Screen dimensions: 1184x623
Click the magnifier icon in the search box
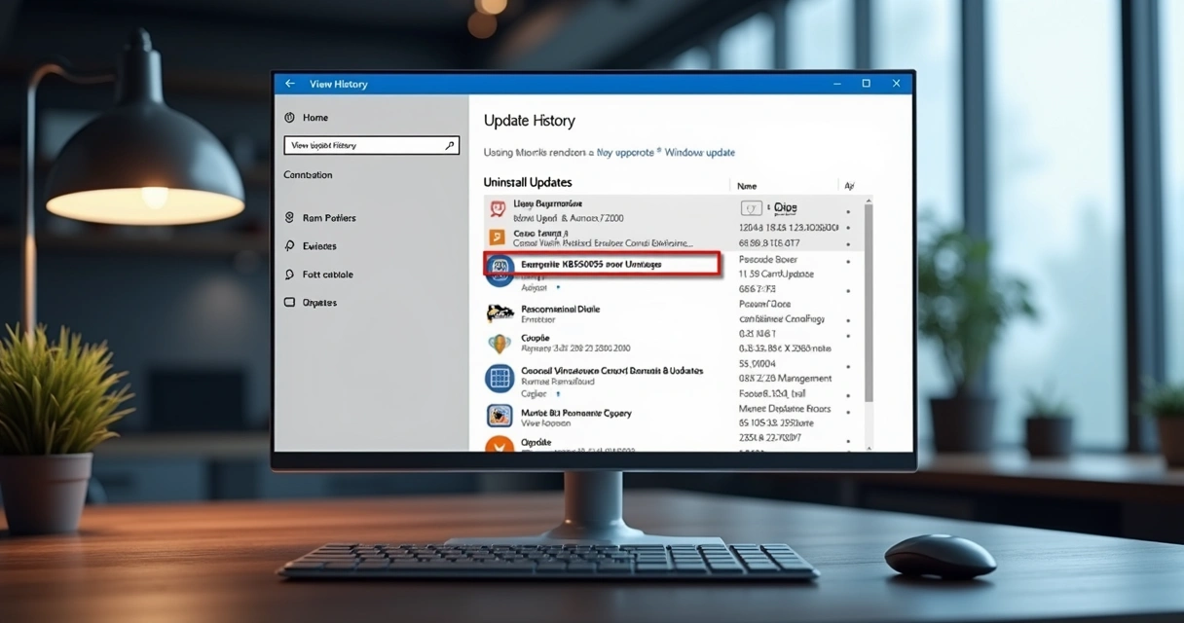pos(450,145)
